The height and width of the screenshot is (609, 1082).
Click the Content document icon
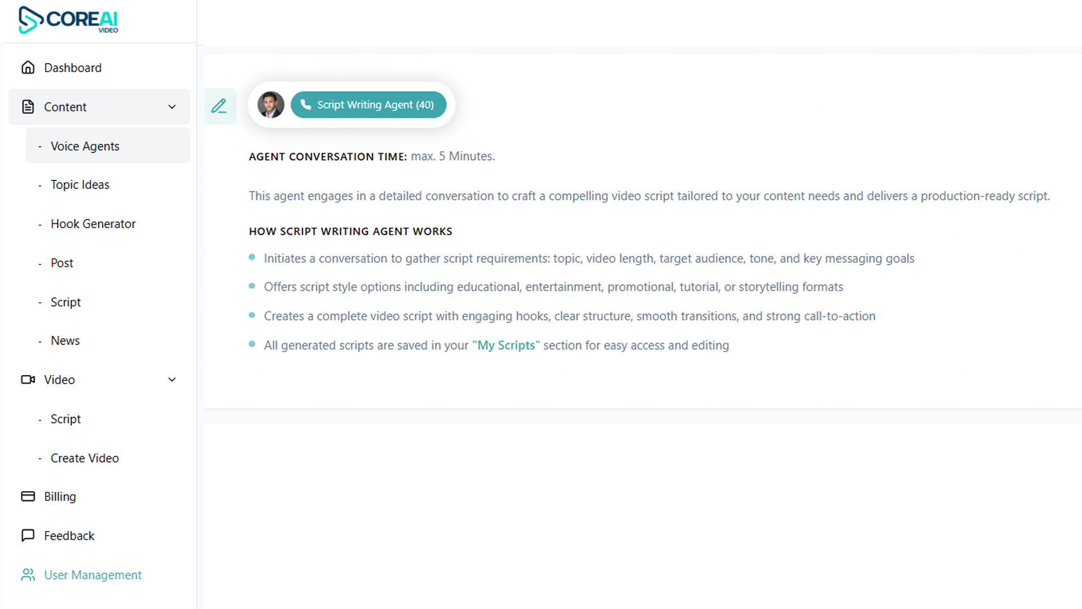coord(28,107)
